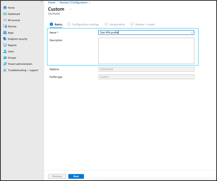Image resolution: width=217 pixels, height=181 pixels.
Task: Open the Review + create step
Action: tap(145, 24)
